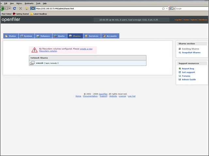Screen dimensions: 209x156
Task: Click the eweek share drive icon
Action: [32, 63]
